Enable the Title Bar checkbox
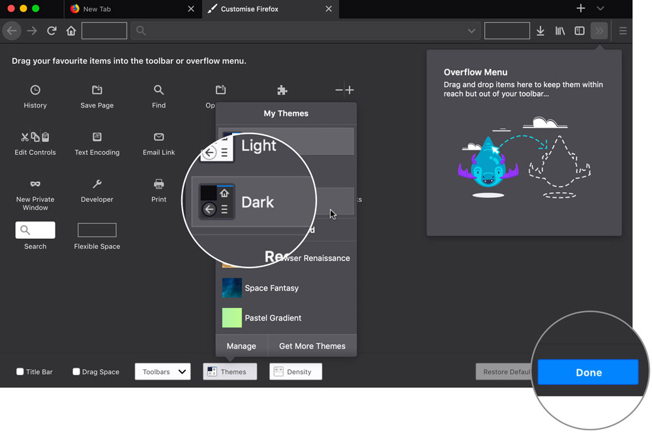This screenshot has width=652, height=433. pyautogui.click(x=20, y=371)
